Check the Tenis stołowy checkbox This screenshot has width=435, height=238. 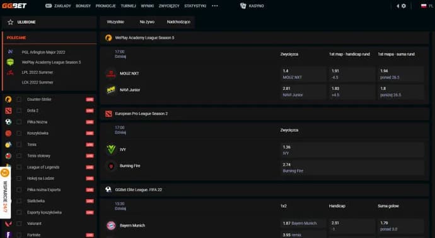coord(19,156)
